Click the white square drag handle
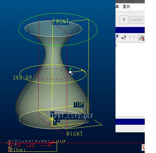Screen dimensions: 156x153 point(70,72)
